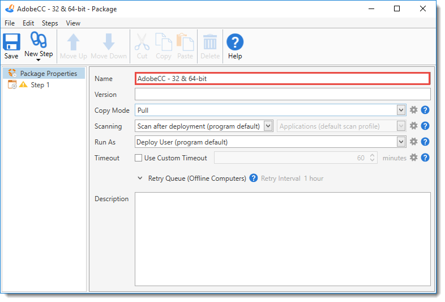Viewport: 445px width, 302px height.
Task: Select Package Properties in the tree
Action: point(44,73)
